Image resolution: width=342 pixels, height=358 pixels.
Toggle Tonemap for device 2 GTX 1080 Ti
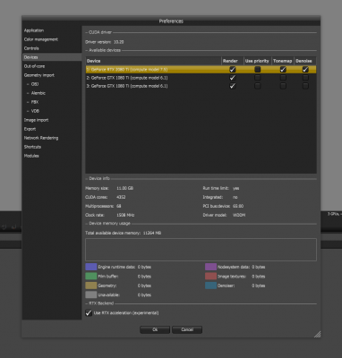283,78
